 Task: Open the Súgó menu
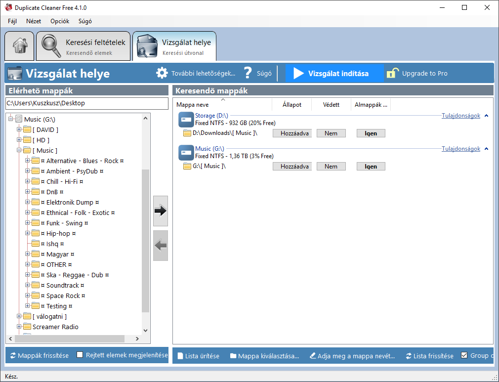click(x=85, y=21)
